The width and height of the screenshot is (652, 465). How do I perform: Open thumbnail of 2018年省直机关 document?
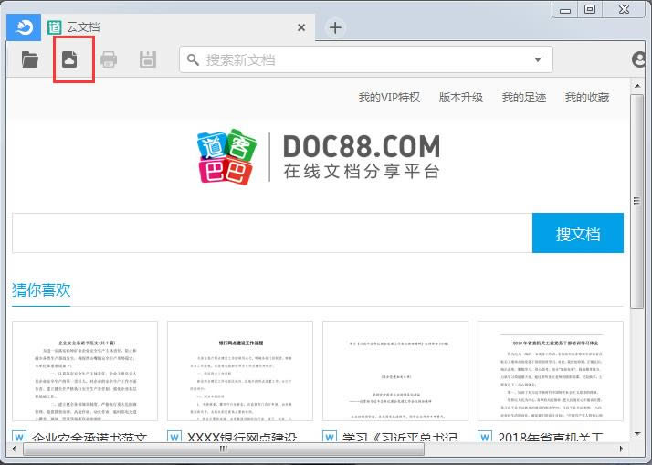551,371
